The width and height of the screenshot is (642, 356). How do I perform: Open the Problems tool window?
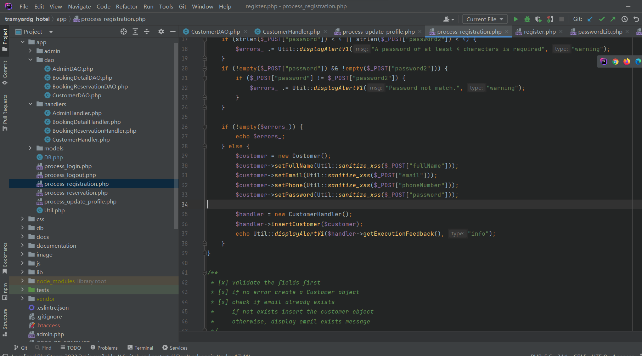pyautogui.click(x=104, y=348)
